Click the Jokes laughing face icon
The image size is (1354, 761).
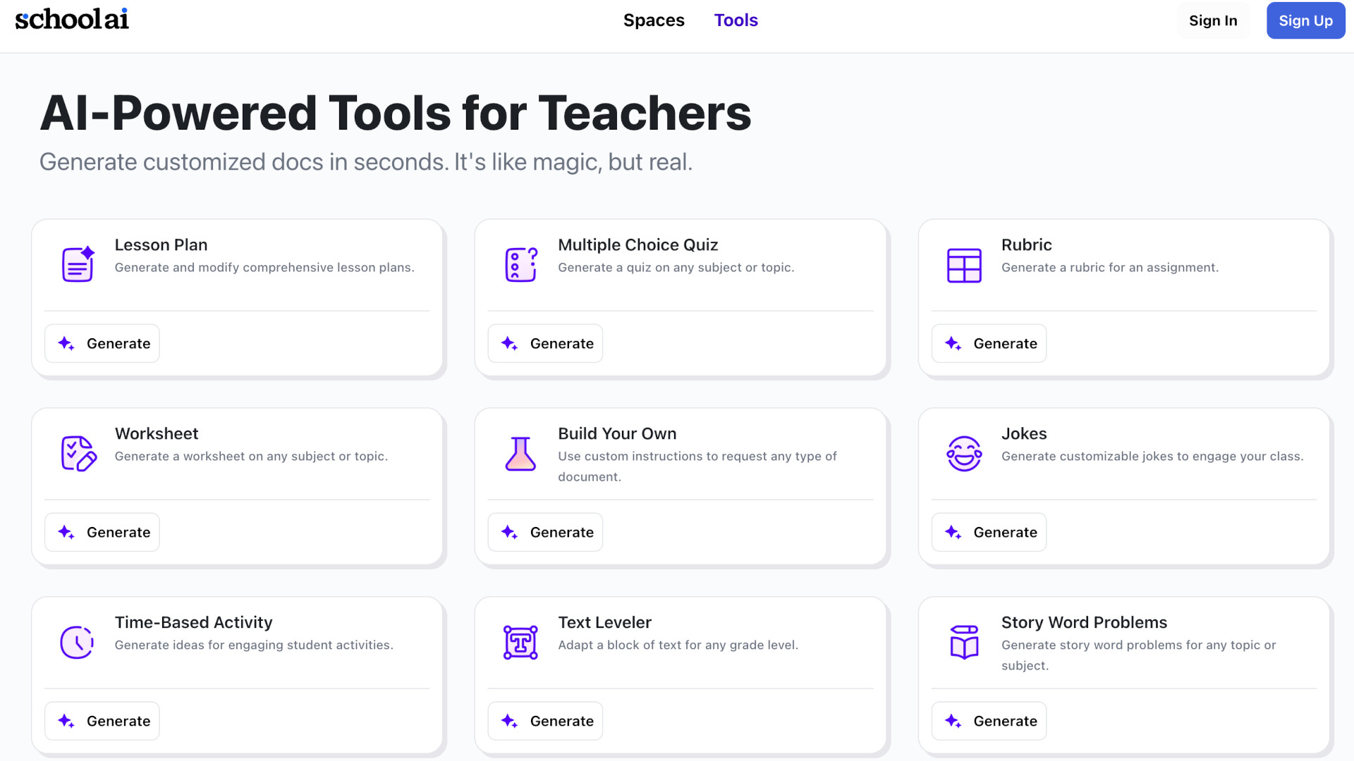[964, 453]
